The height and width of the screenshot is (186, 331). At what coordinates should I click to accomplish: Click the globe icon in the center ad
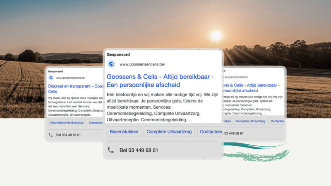pyautogui.click(x=111, y=64)
